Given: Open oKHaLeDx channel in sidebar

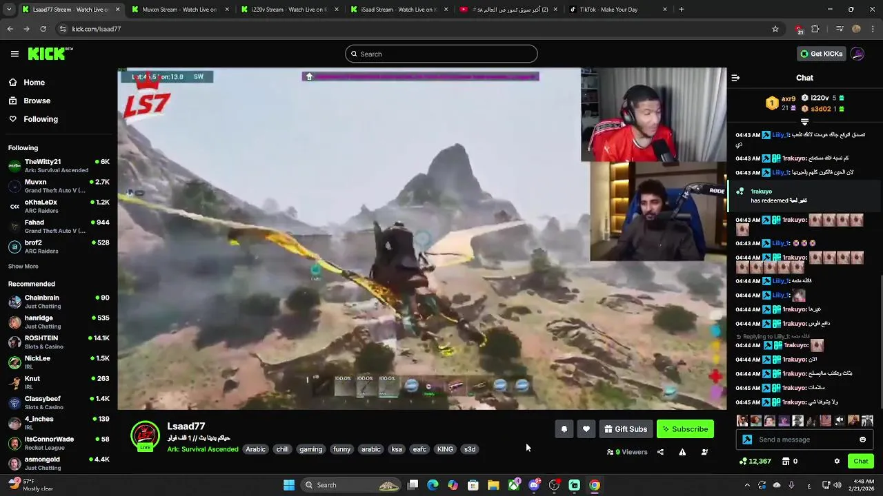Looking at the screenshot, I should pyautogui.click(x=59, y=206).
